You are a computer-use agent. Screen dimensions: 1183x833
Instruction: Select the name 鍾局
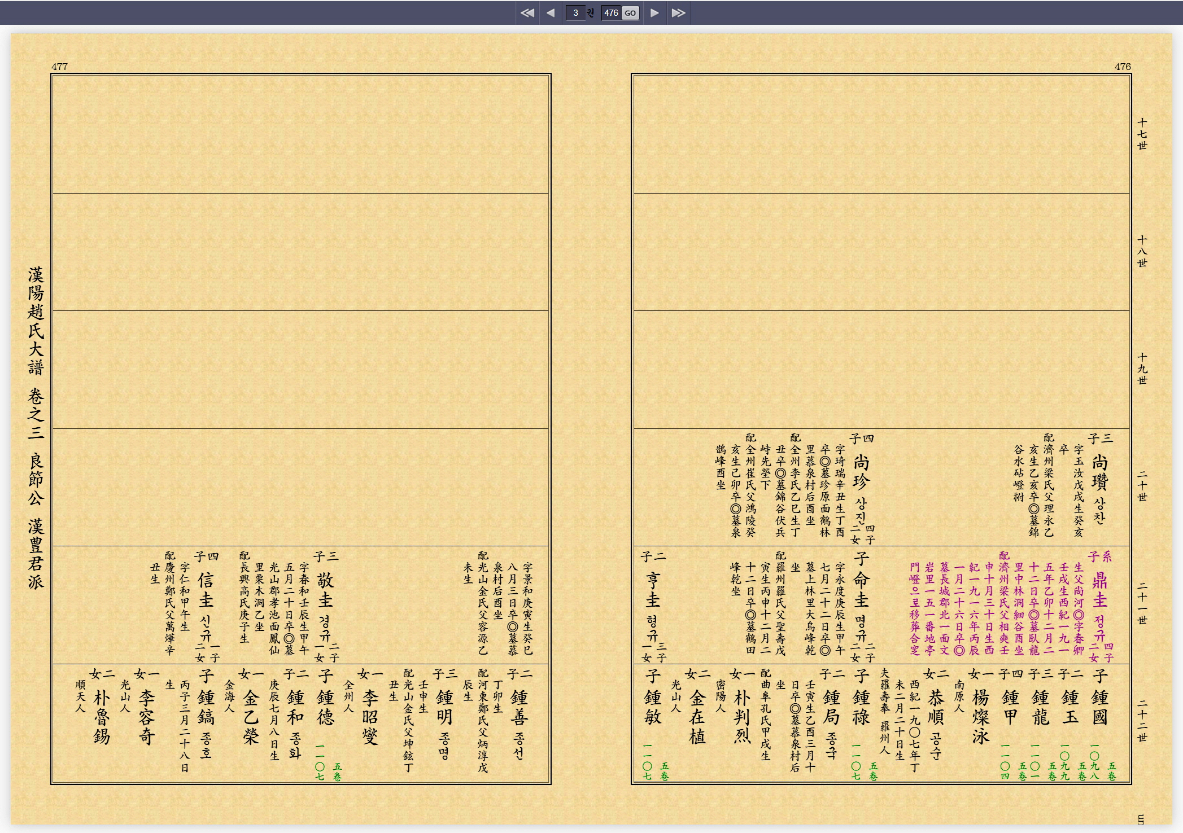(831, 707)
